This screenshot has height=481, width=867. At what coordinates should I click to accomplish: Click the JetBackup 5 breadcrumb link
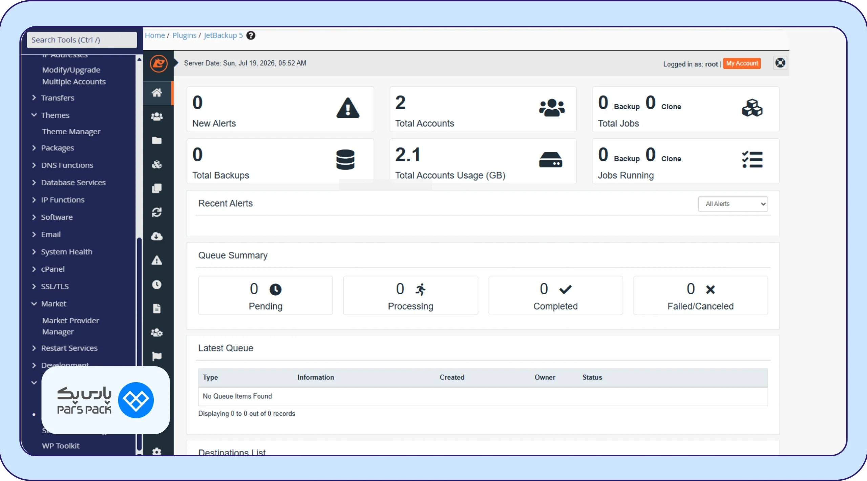pyautogui.click(x=223, y=35)
